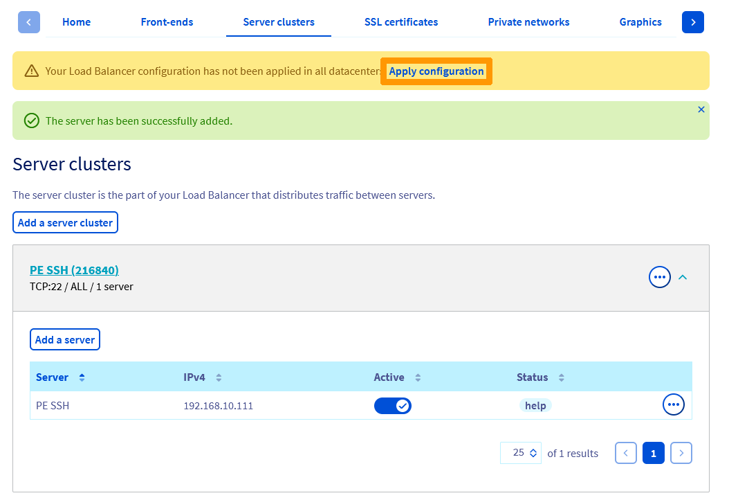Click the previous page arrow icon
This screenshot has width=729, height=500.
[x=625, y=453]
